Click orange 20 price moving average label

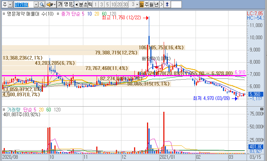click(x=97, y=14)
